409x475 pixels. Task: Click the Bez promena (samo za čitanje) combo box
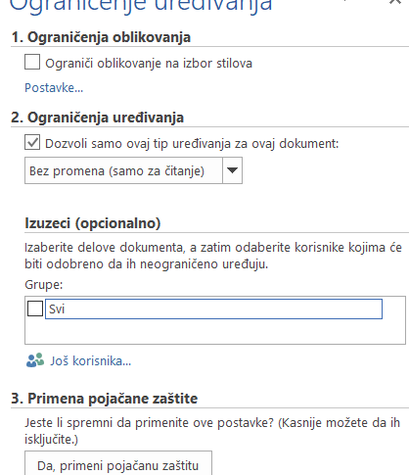pos(133,170)
